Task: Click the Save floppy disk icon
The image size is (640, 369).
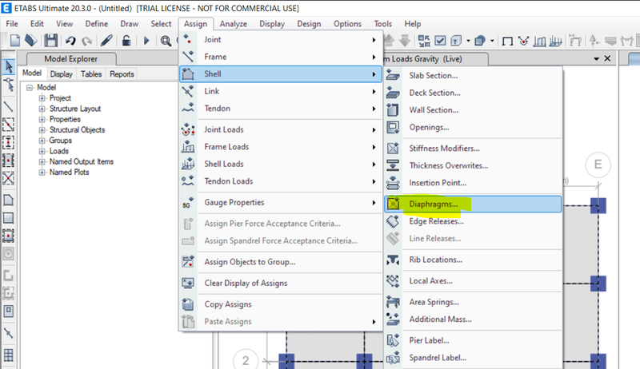Action: coord(50,40)
